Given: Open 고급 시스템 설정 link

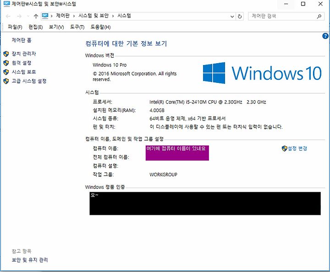Looking at the screenshot, I should click(x=29, y=81).
